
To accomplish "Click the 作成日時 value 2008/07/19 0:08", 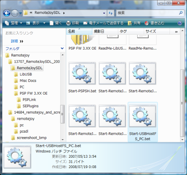I will [82, 167].
